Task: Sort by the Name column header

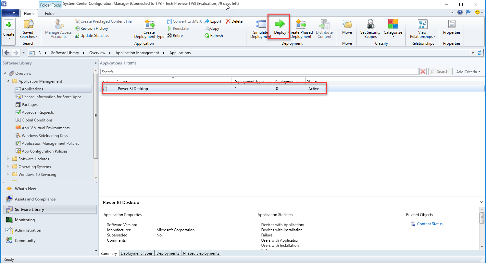Action: [x=173, y=81]
